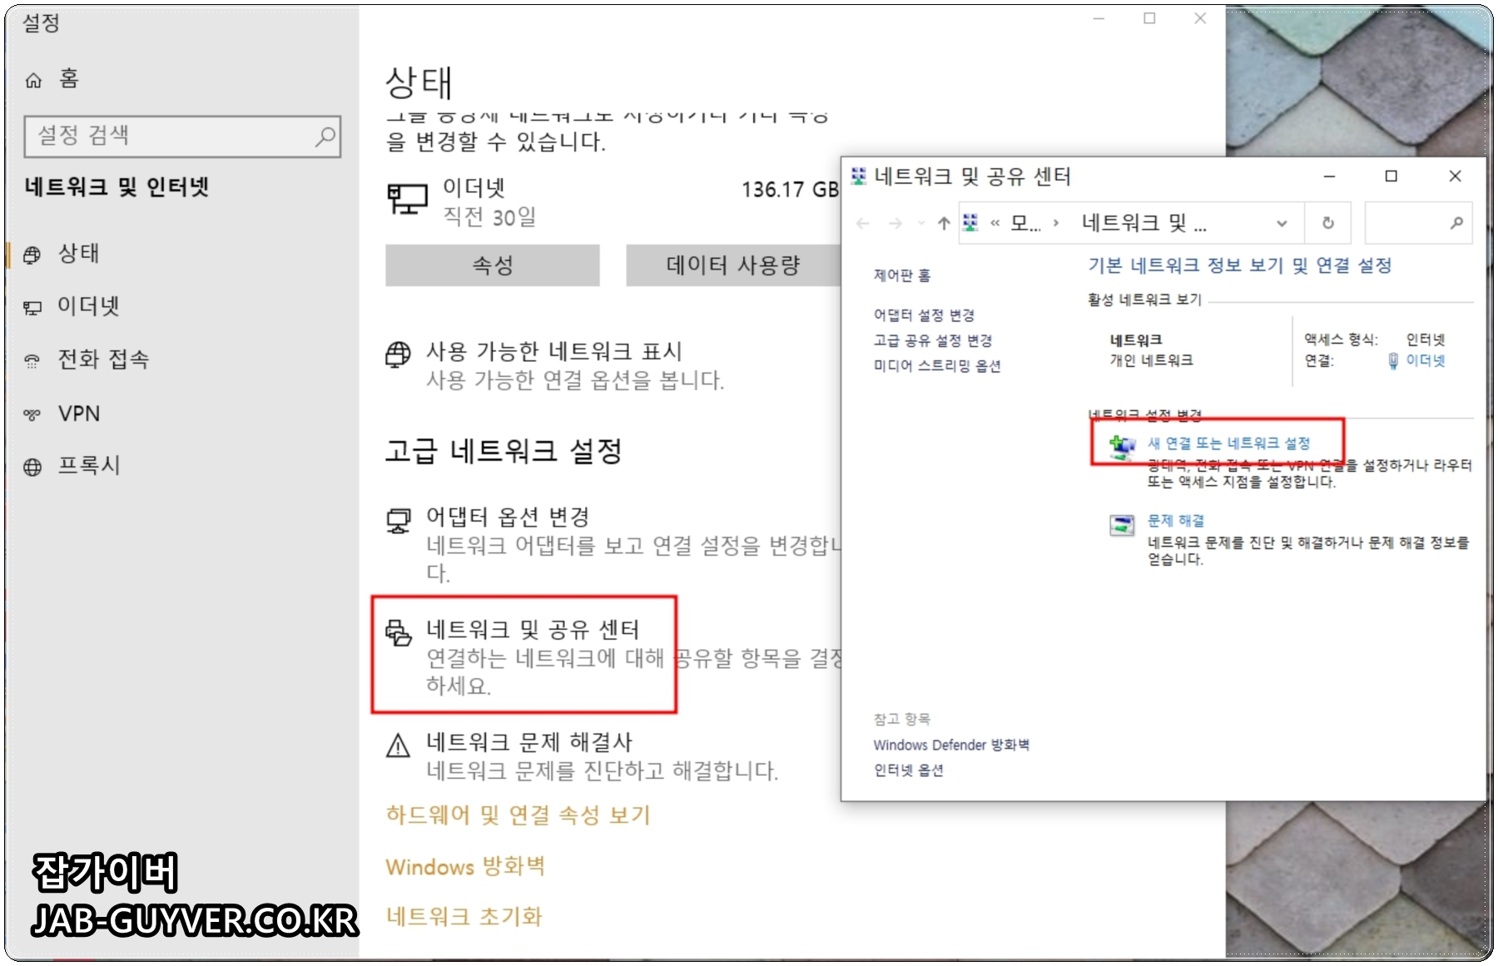Open recent locations dropdown arrow in Sharing Center
Viewport: 1498px width, 966px height.
(921, 223)
